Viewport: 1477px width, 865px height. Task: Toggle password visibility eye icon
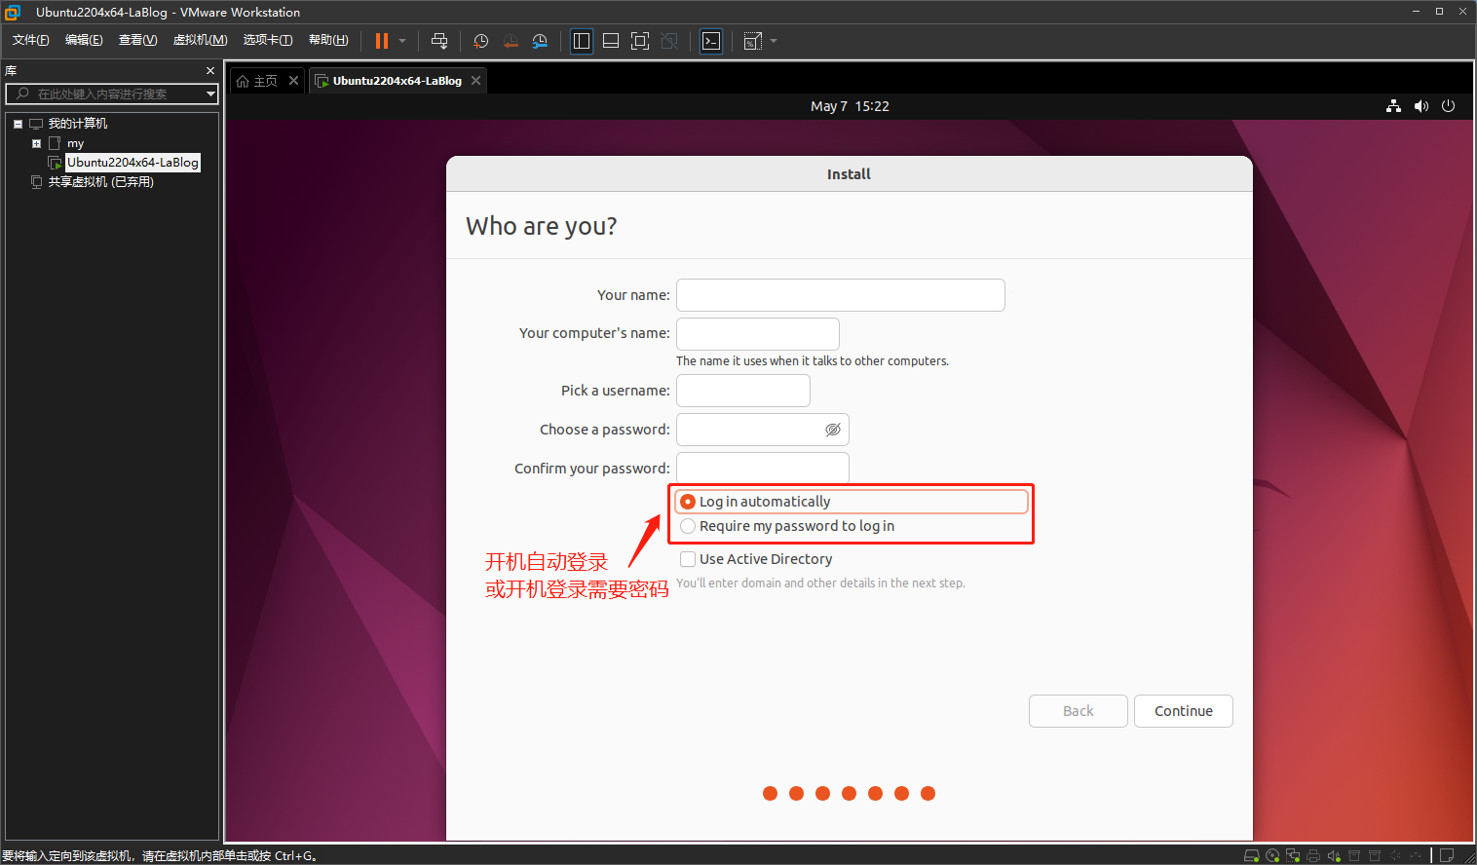(833, 430)
